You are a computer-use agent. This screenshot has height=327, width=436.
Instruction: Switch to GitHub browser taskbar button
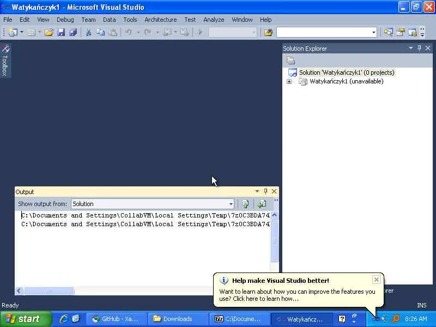[x=117, y=319]
